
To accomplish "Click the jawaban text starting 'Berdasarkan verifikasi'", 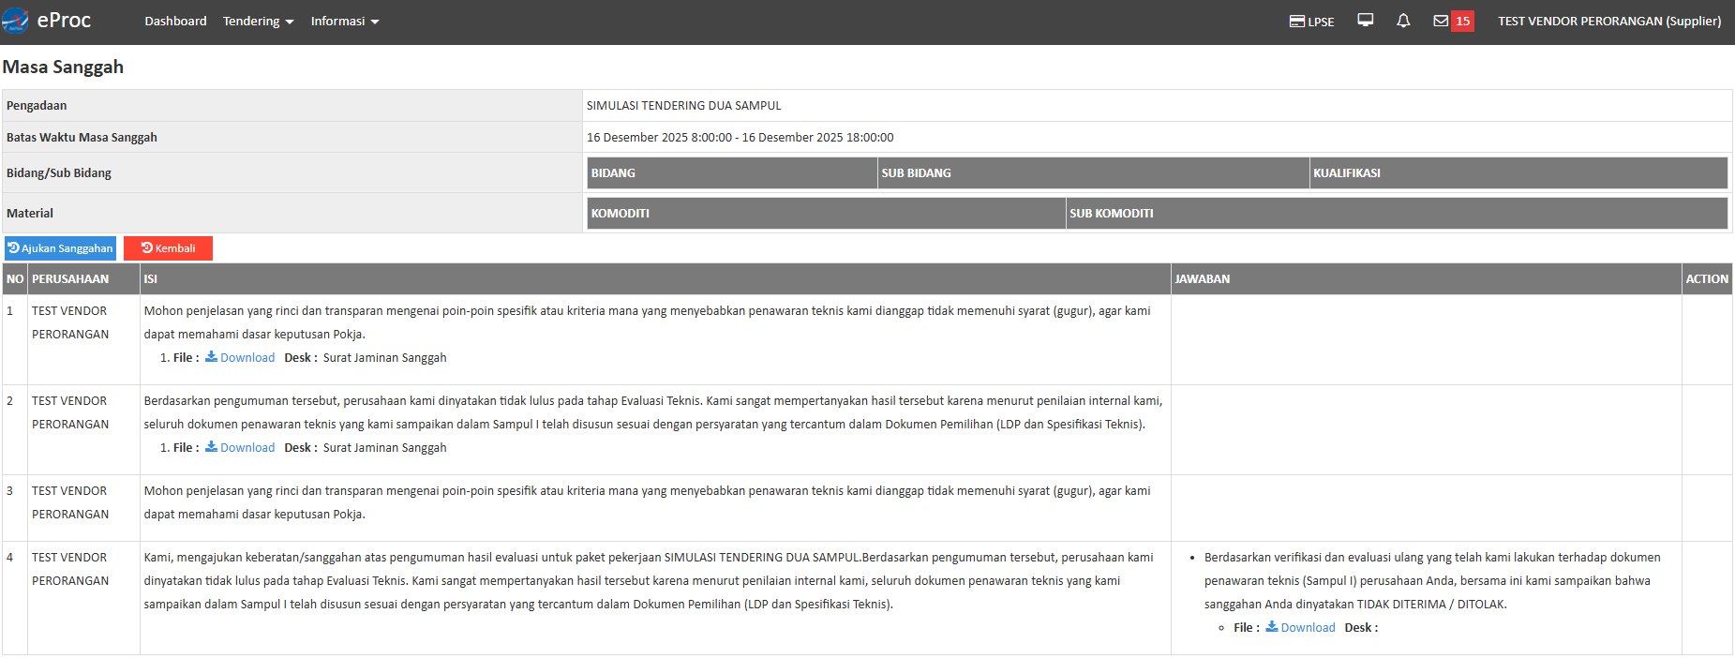I will [1432, 580].
